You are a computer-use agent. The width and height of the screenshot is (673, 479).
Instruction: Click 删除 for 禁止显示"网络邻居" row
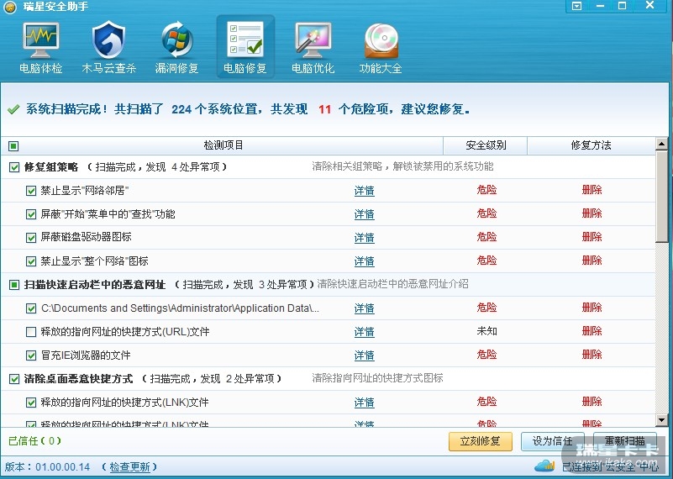coord(592,190)
